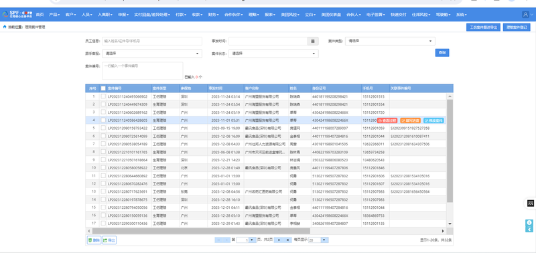Click the 删除 trash button
536x253 pixels.
94,240
